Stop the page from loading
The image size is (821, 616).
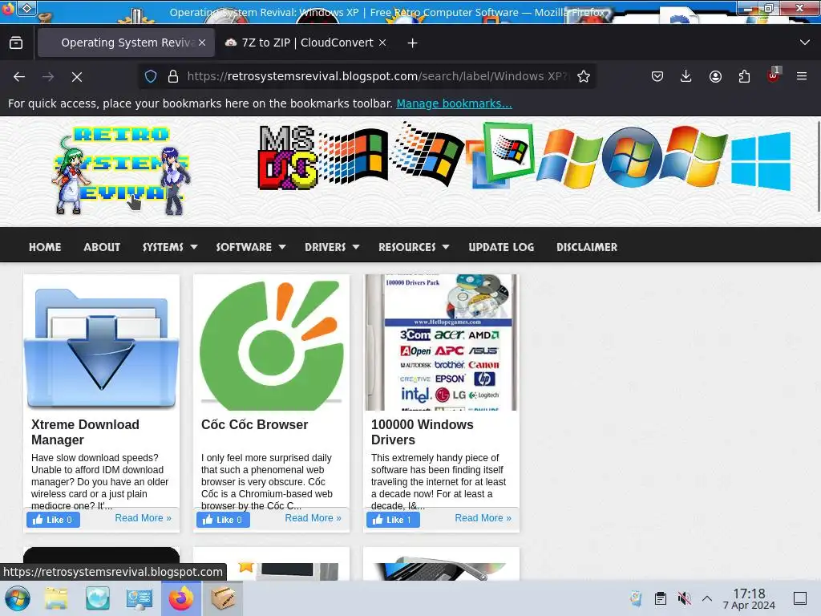click(x=77, y=77)
